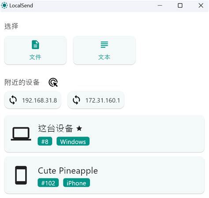Click the nearby devices scan icon
The image size is (209, 198).
click(x=53, y=82)
